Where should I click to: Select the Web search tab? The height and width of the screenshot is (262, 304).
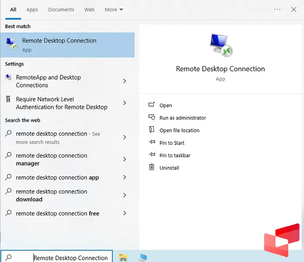coord(89,10)
